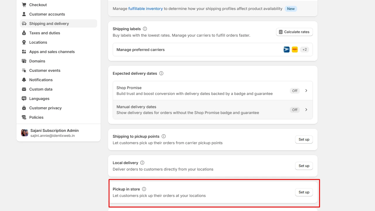
Task: Click the Policies icon in sidebar
Action: pos(24,117)
